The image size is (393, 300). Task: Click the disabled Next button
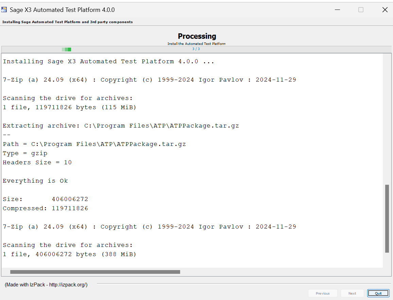click(352, 293)
